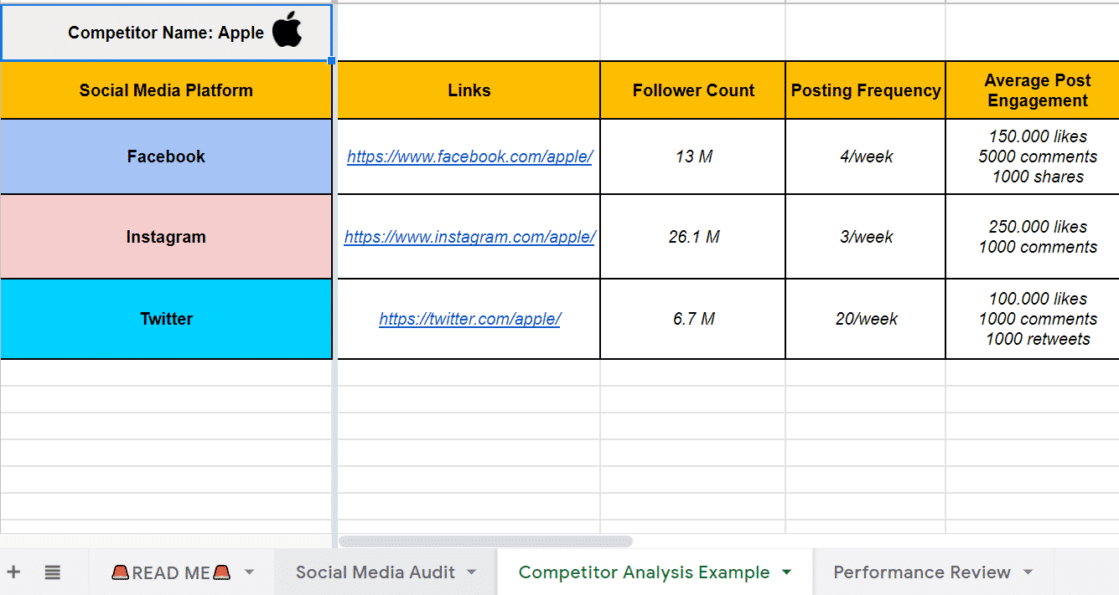Open the Competitor Analysis Example dropdown arrow
Viewport: 1119px width, 595px height.
pos(785,572)
